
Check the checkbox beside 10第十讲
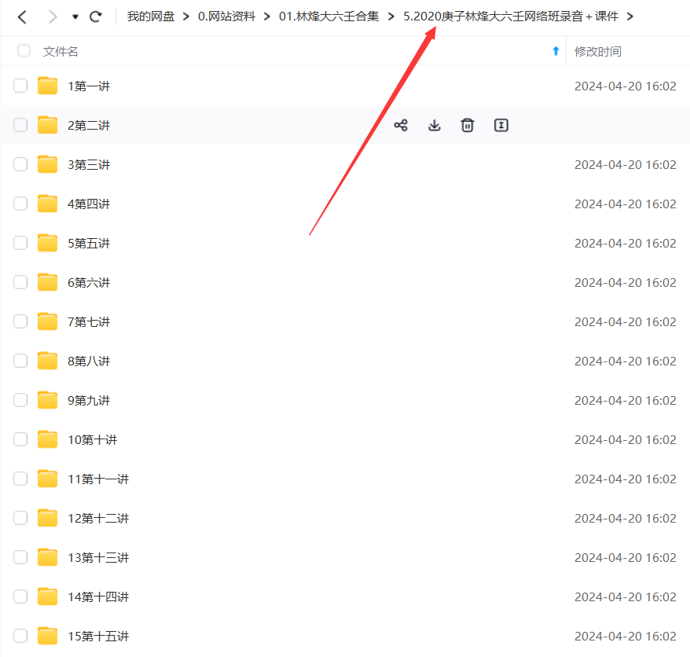20,439
